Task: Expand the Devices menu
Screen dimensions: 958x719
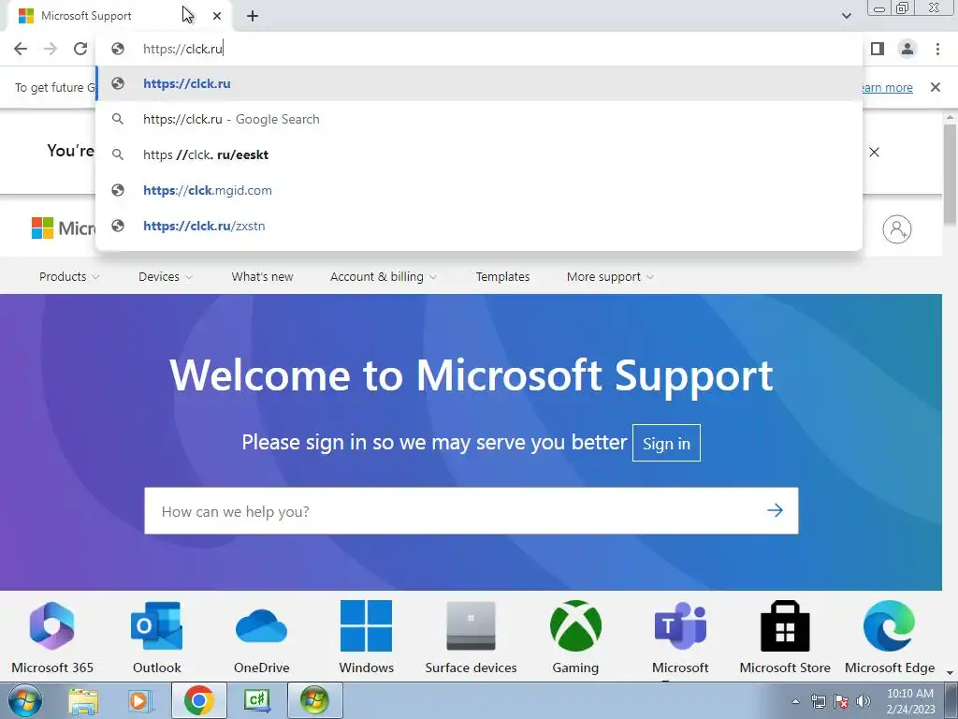Action: (x=166, y=277)
